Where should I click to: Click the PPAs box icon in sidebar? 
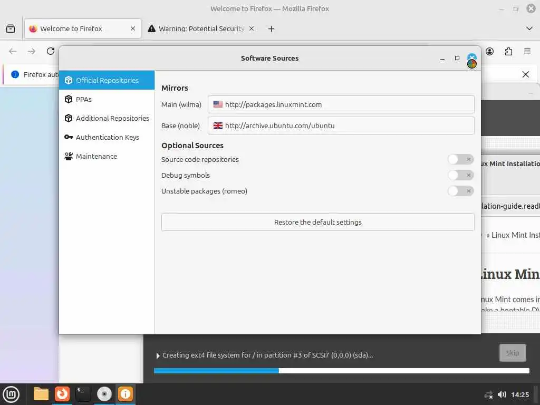(69, 99)
